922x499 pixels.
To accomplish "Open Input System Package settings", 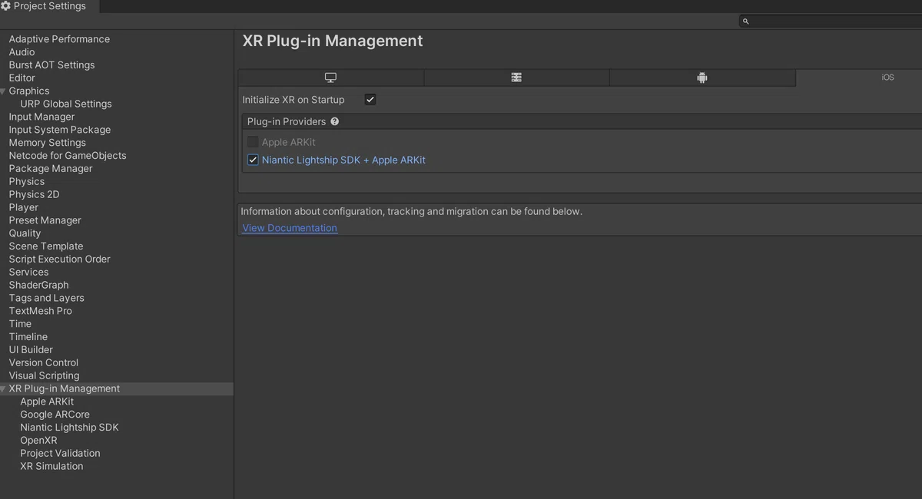I will click(60, 131).
